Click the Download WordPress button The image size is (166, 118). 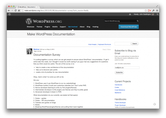point(129,27)
